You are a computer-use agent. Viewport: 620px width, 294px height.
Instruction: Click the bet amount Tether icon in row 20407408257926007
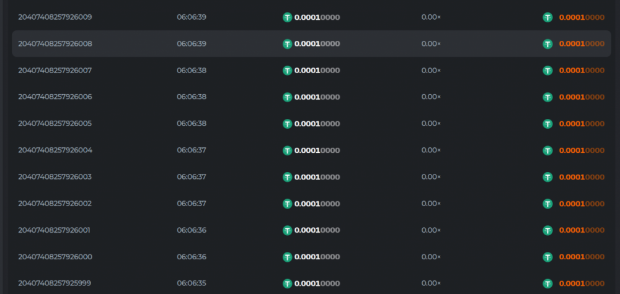point(287,71)
